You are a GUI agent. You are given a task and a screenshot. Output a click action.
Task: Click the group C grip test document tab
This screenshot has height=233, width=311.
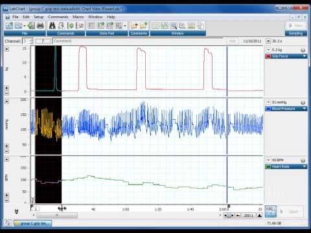pos(32,223)
